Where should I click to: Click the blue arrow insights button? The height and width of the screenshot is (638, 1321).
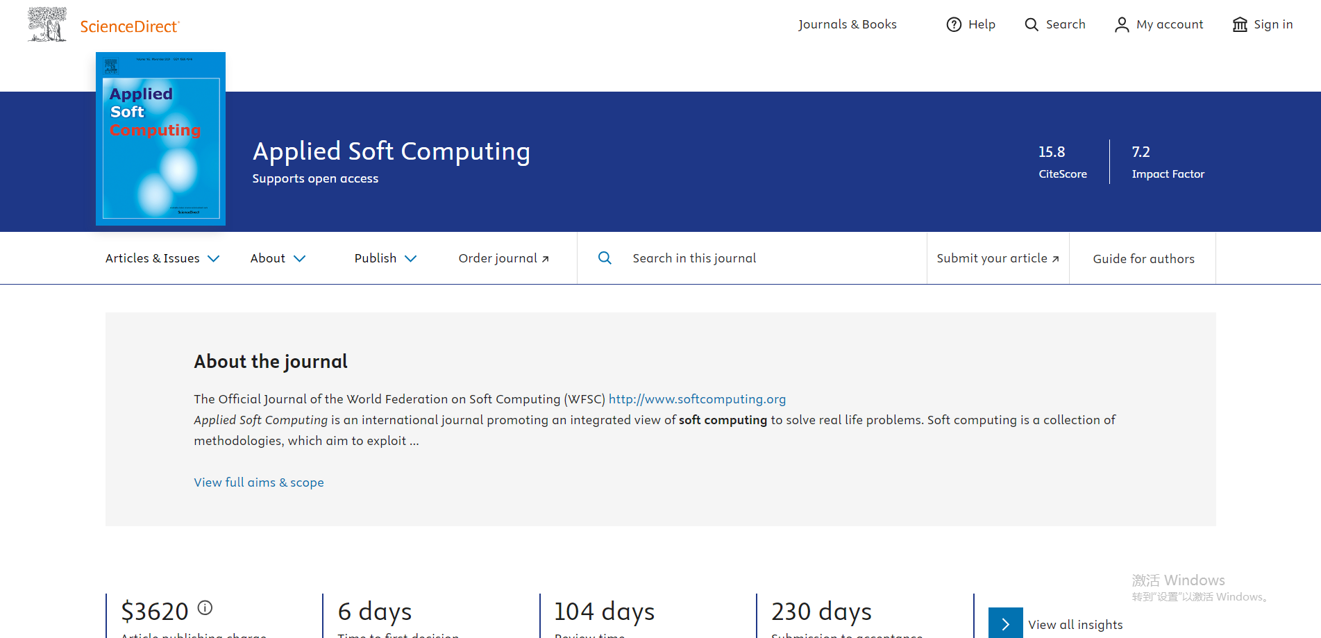click(1005, 623)
